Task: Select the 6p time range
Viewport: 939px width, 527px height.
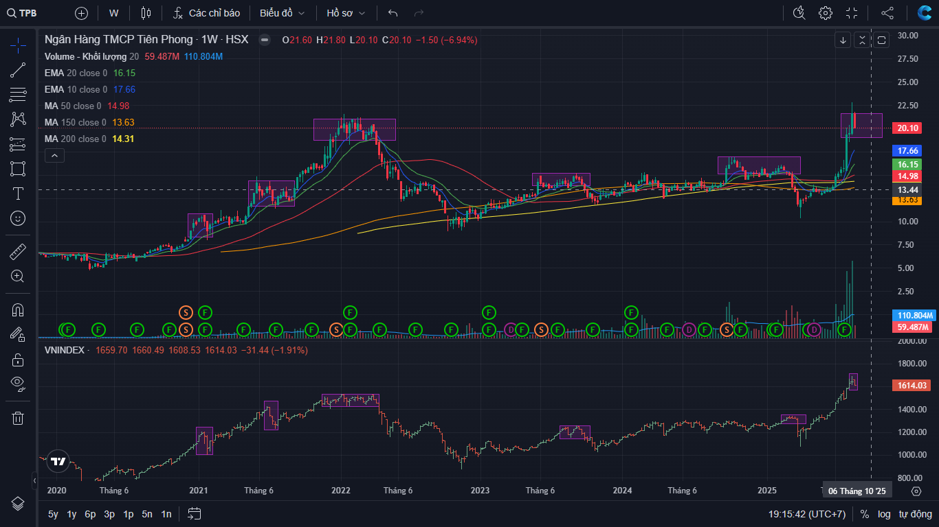Action: pyautogui.click(x=90, y=514)
